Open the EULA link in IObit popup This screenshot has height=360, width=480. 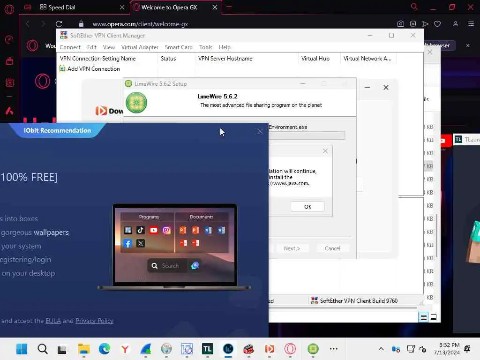[x=53, y=321]
